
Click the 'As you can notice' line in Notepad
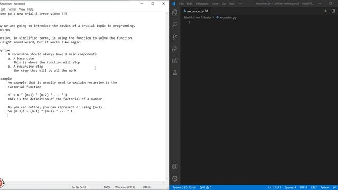click(55, 107)
